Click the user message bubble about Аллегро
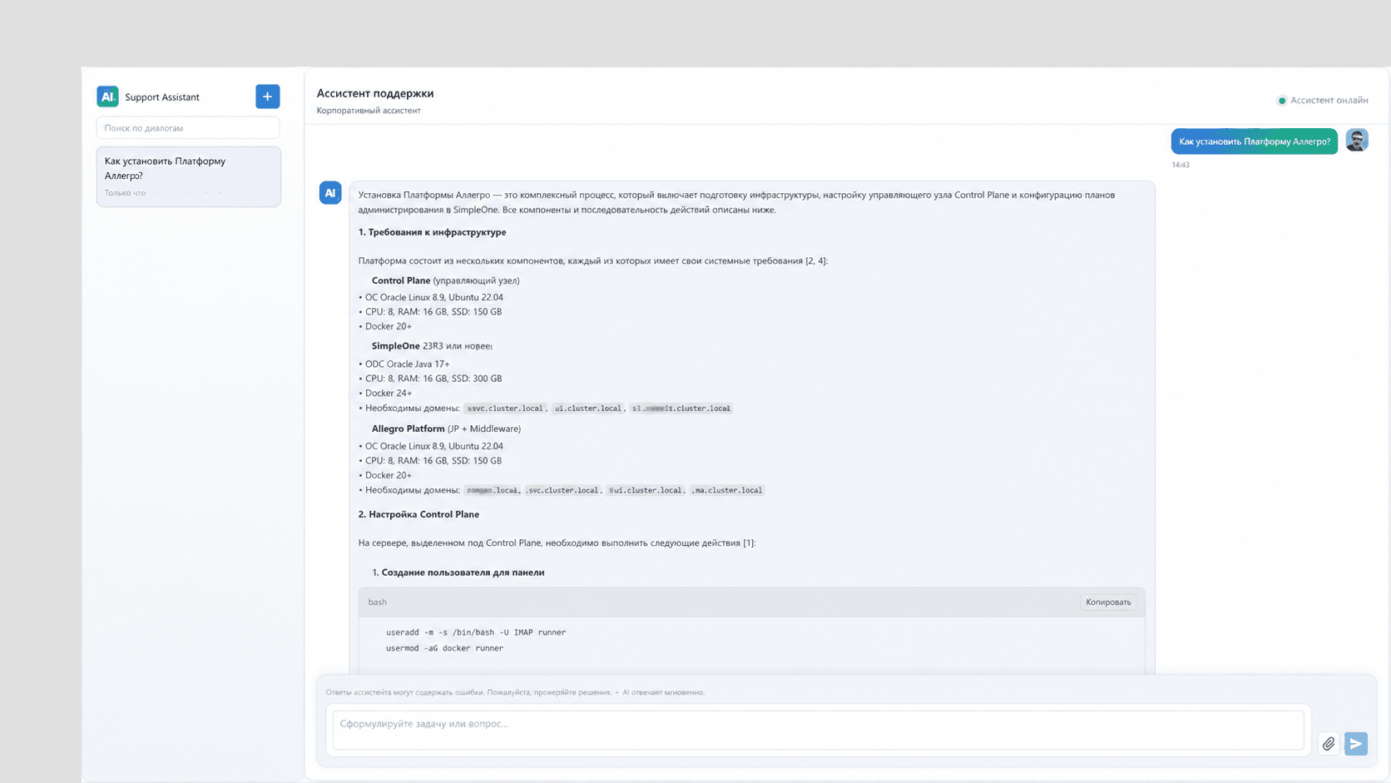 point(1255,141)
